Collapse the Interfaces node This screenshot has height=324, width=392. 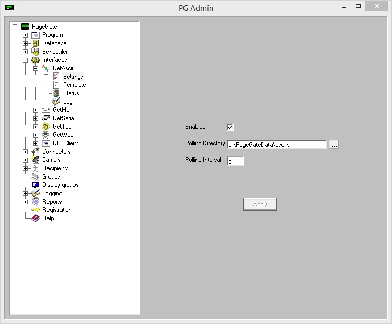click(25, 60)
